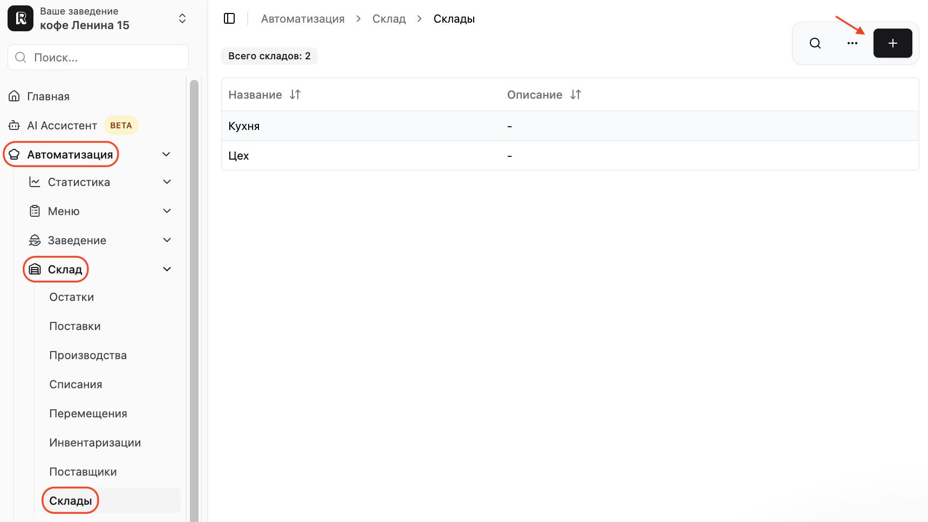Image resolution: width=928 pixels, height=522 pixels.
Task: Click the search magnifier icon in toolbar
Action: [815, 43]
